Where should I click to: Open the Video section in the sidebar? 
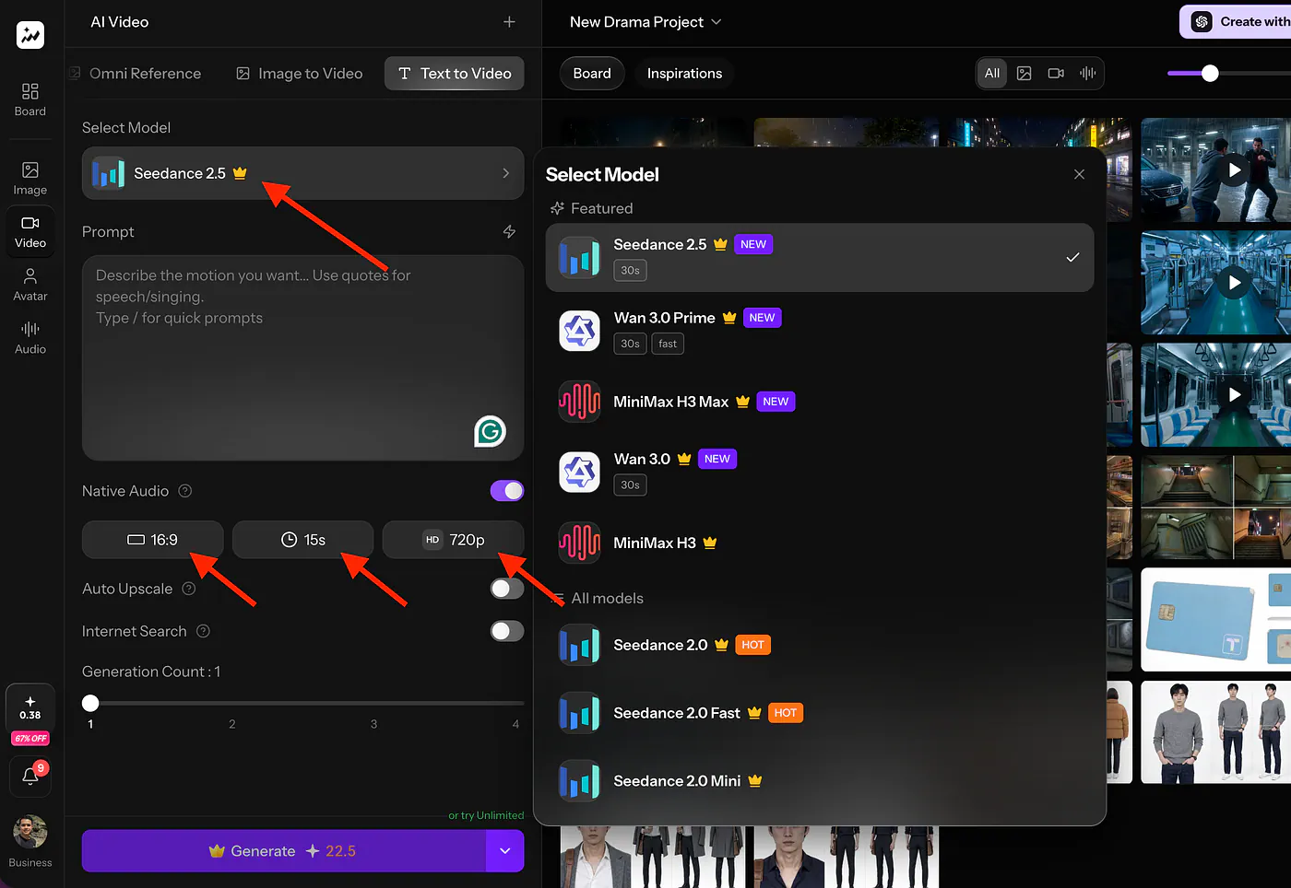(x=30, y=232)
